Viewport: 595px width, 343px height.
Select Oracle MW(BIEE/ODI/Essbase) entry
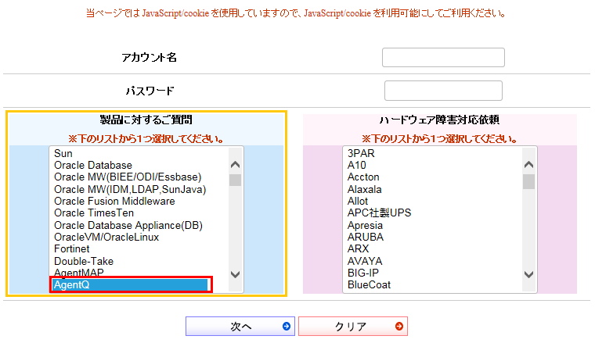click(x=128, y=177)
